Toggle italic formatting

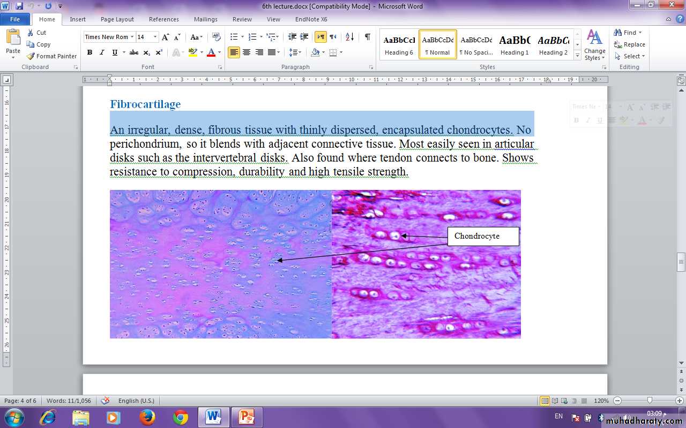point(102,52)
